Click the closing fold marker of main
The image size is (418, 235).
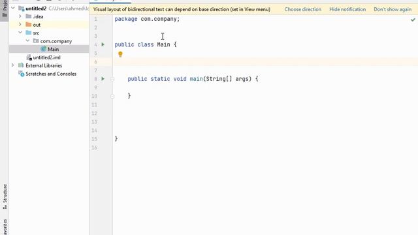[x=112, y=96]
